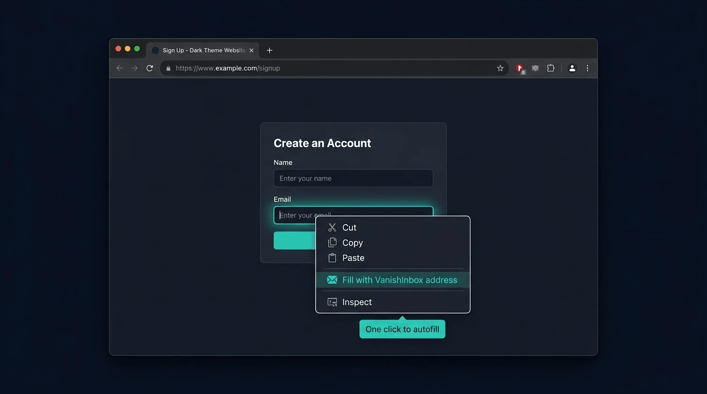Click the devtools icon next to Inspect
The height and width of the screenshot is (394, 707).
[x=332, y=302]
